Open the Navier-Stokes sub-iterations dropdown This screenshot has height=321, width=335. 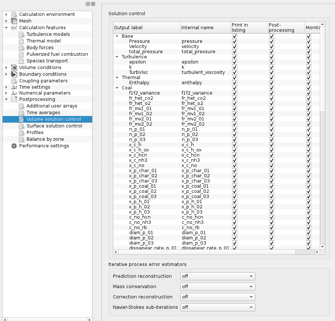click(x=218, y=307)
